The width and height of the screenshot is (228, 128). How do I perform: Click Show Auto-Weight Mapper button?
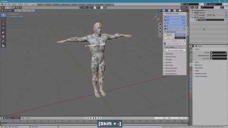tap(175, 50)
